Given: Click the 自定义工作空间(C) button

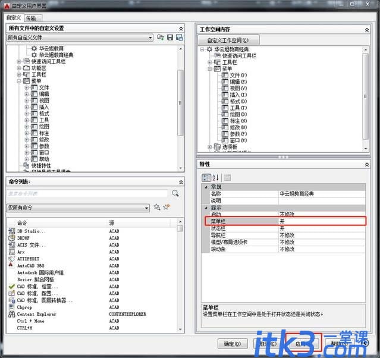Looking at the screenshot, I should [x=228, y=40].
